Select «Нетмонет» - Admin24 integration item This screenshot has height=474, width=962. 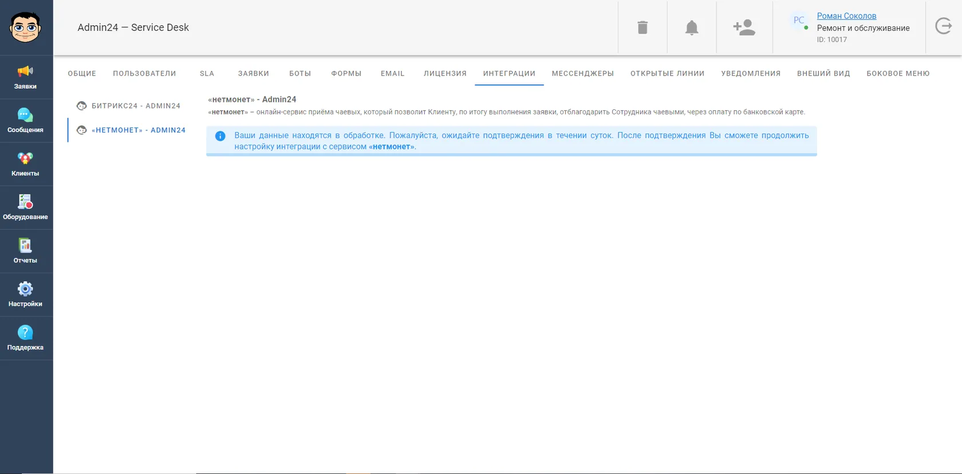pos(132,130)
